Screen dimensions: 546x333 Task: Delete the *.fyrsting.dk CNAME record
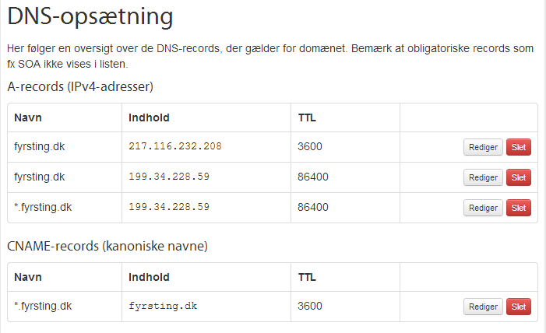point(519,307)
